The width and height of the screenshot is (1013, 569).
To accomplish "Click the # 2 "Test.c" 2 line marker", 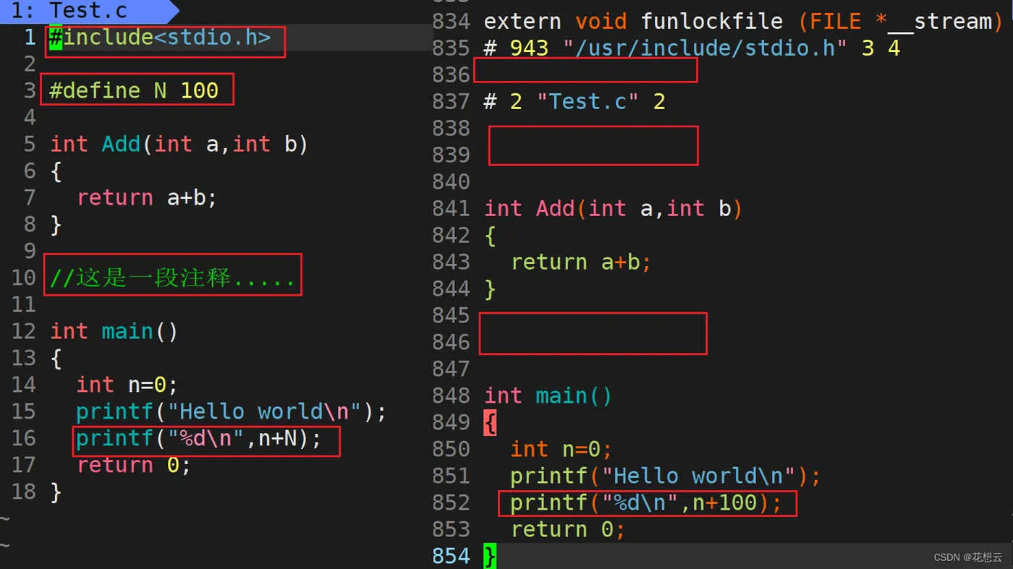I will coord(575,101).
